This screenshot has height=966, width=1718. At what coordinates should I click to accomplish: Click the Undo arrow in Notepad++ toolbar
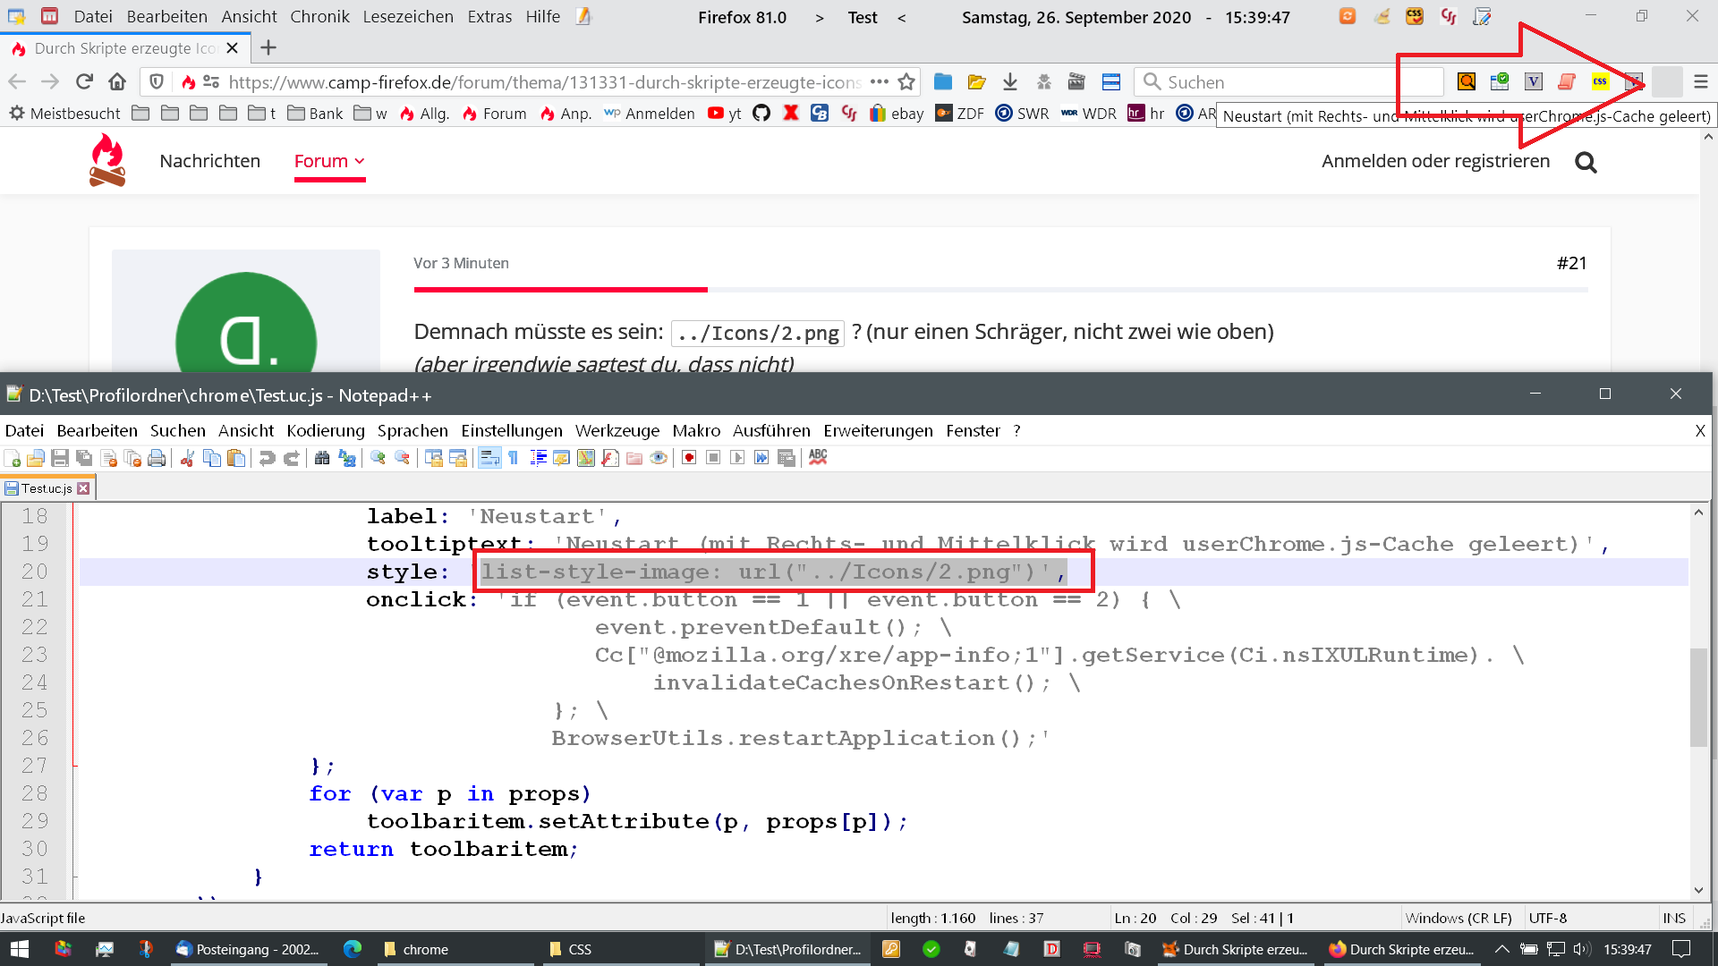pos(267,458)
